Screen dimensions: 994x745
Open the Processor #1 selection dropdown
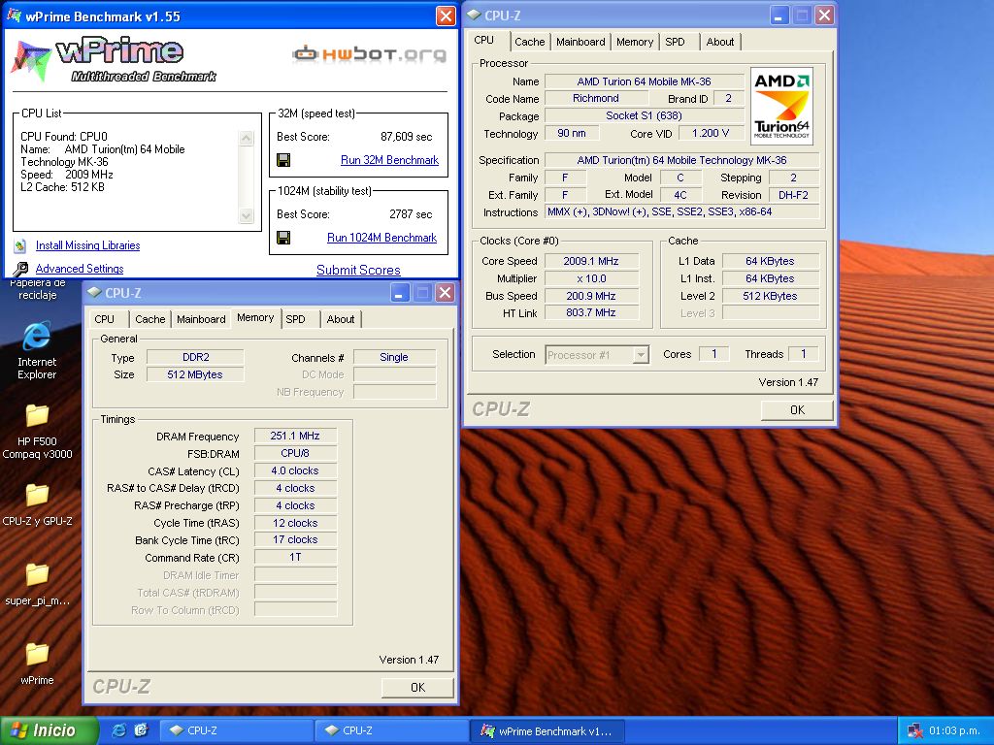coord(641,355)
